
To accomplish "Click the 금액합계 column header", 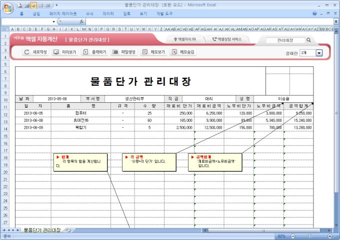I will [x=298, y=106].
